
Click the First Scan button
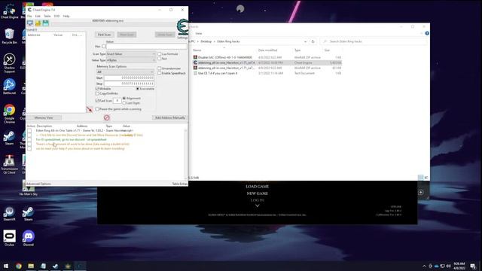point(104,35)
